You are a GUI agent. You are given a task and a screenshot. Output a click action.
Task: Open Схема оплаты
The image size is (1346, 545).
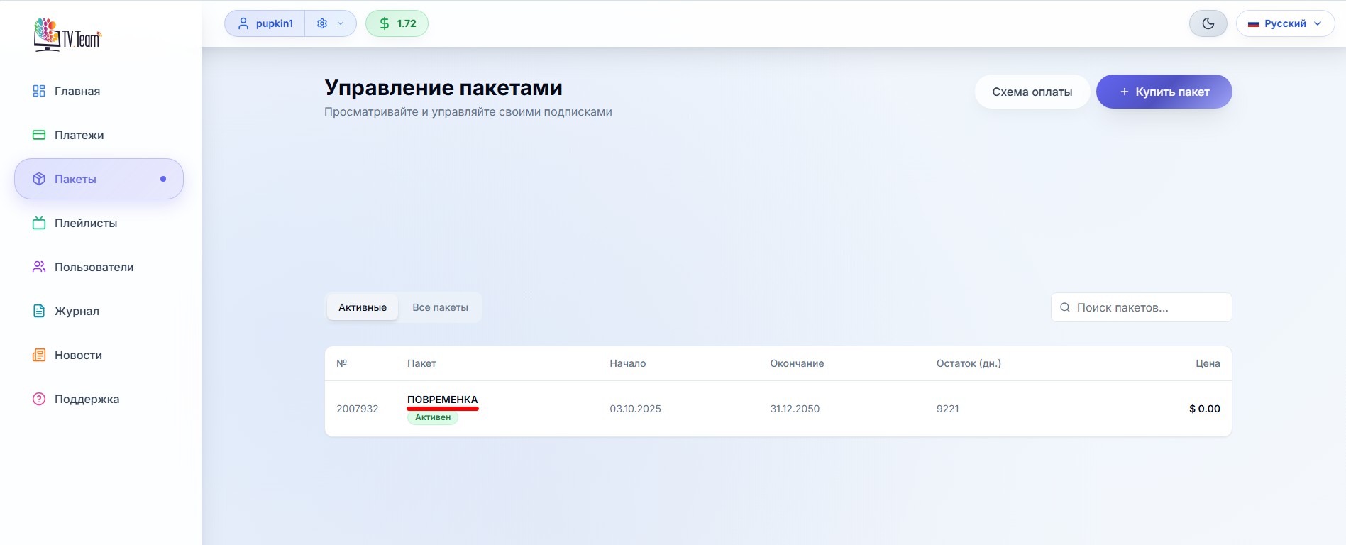coord(1032,92)
